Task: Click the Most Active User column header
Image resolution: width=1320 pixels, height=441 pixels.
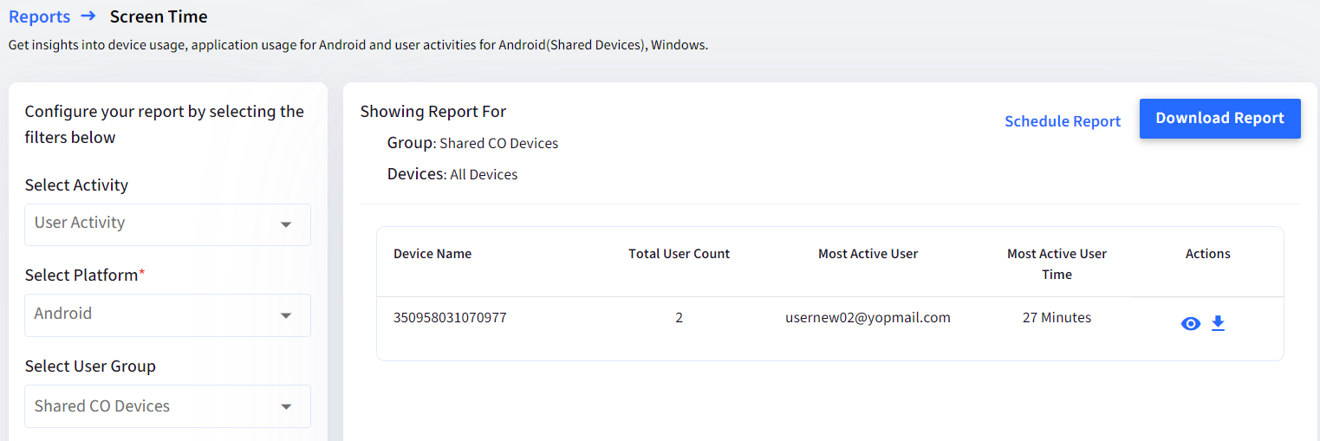Action: point(868,254)
